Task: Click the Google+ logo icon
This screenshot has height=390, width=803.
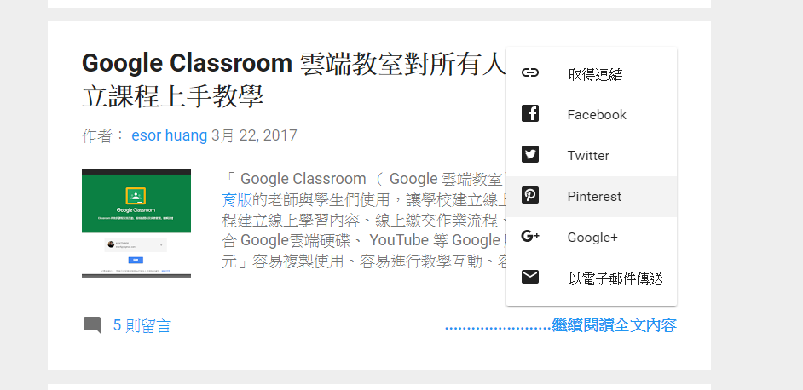Action: point(530,236)
